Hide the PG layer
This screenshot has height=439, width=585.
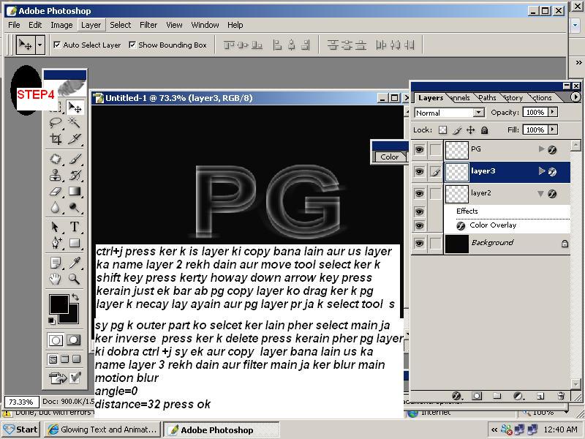pos(419,150)
